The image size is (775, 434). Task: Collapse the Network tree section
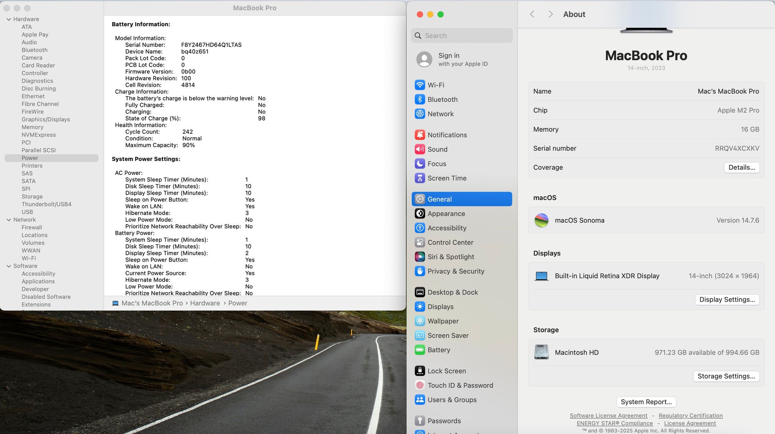click(9, 220)
